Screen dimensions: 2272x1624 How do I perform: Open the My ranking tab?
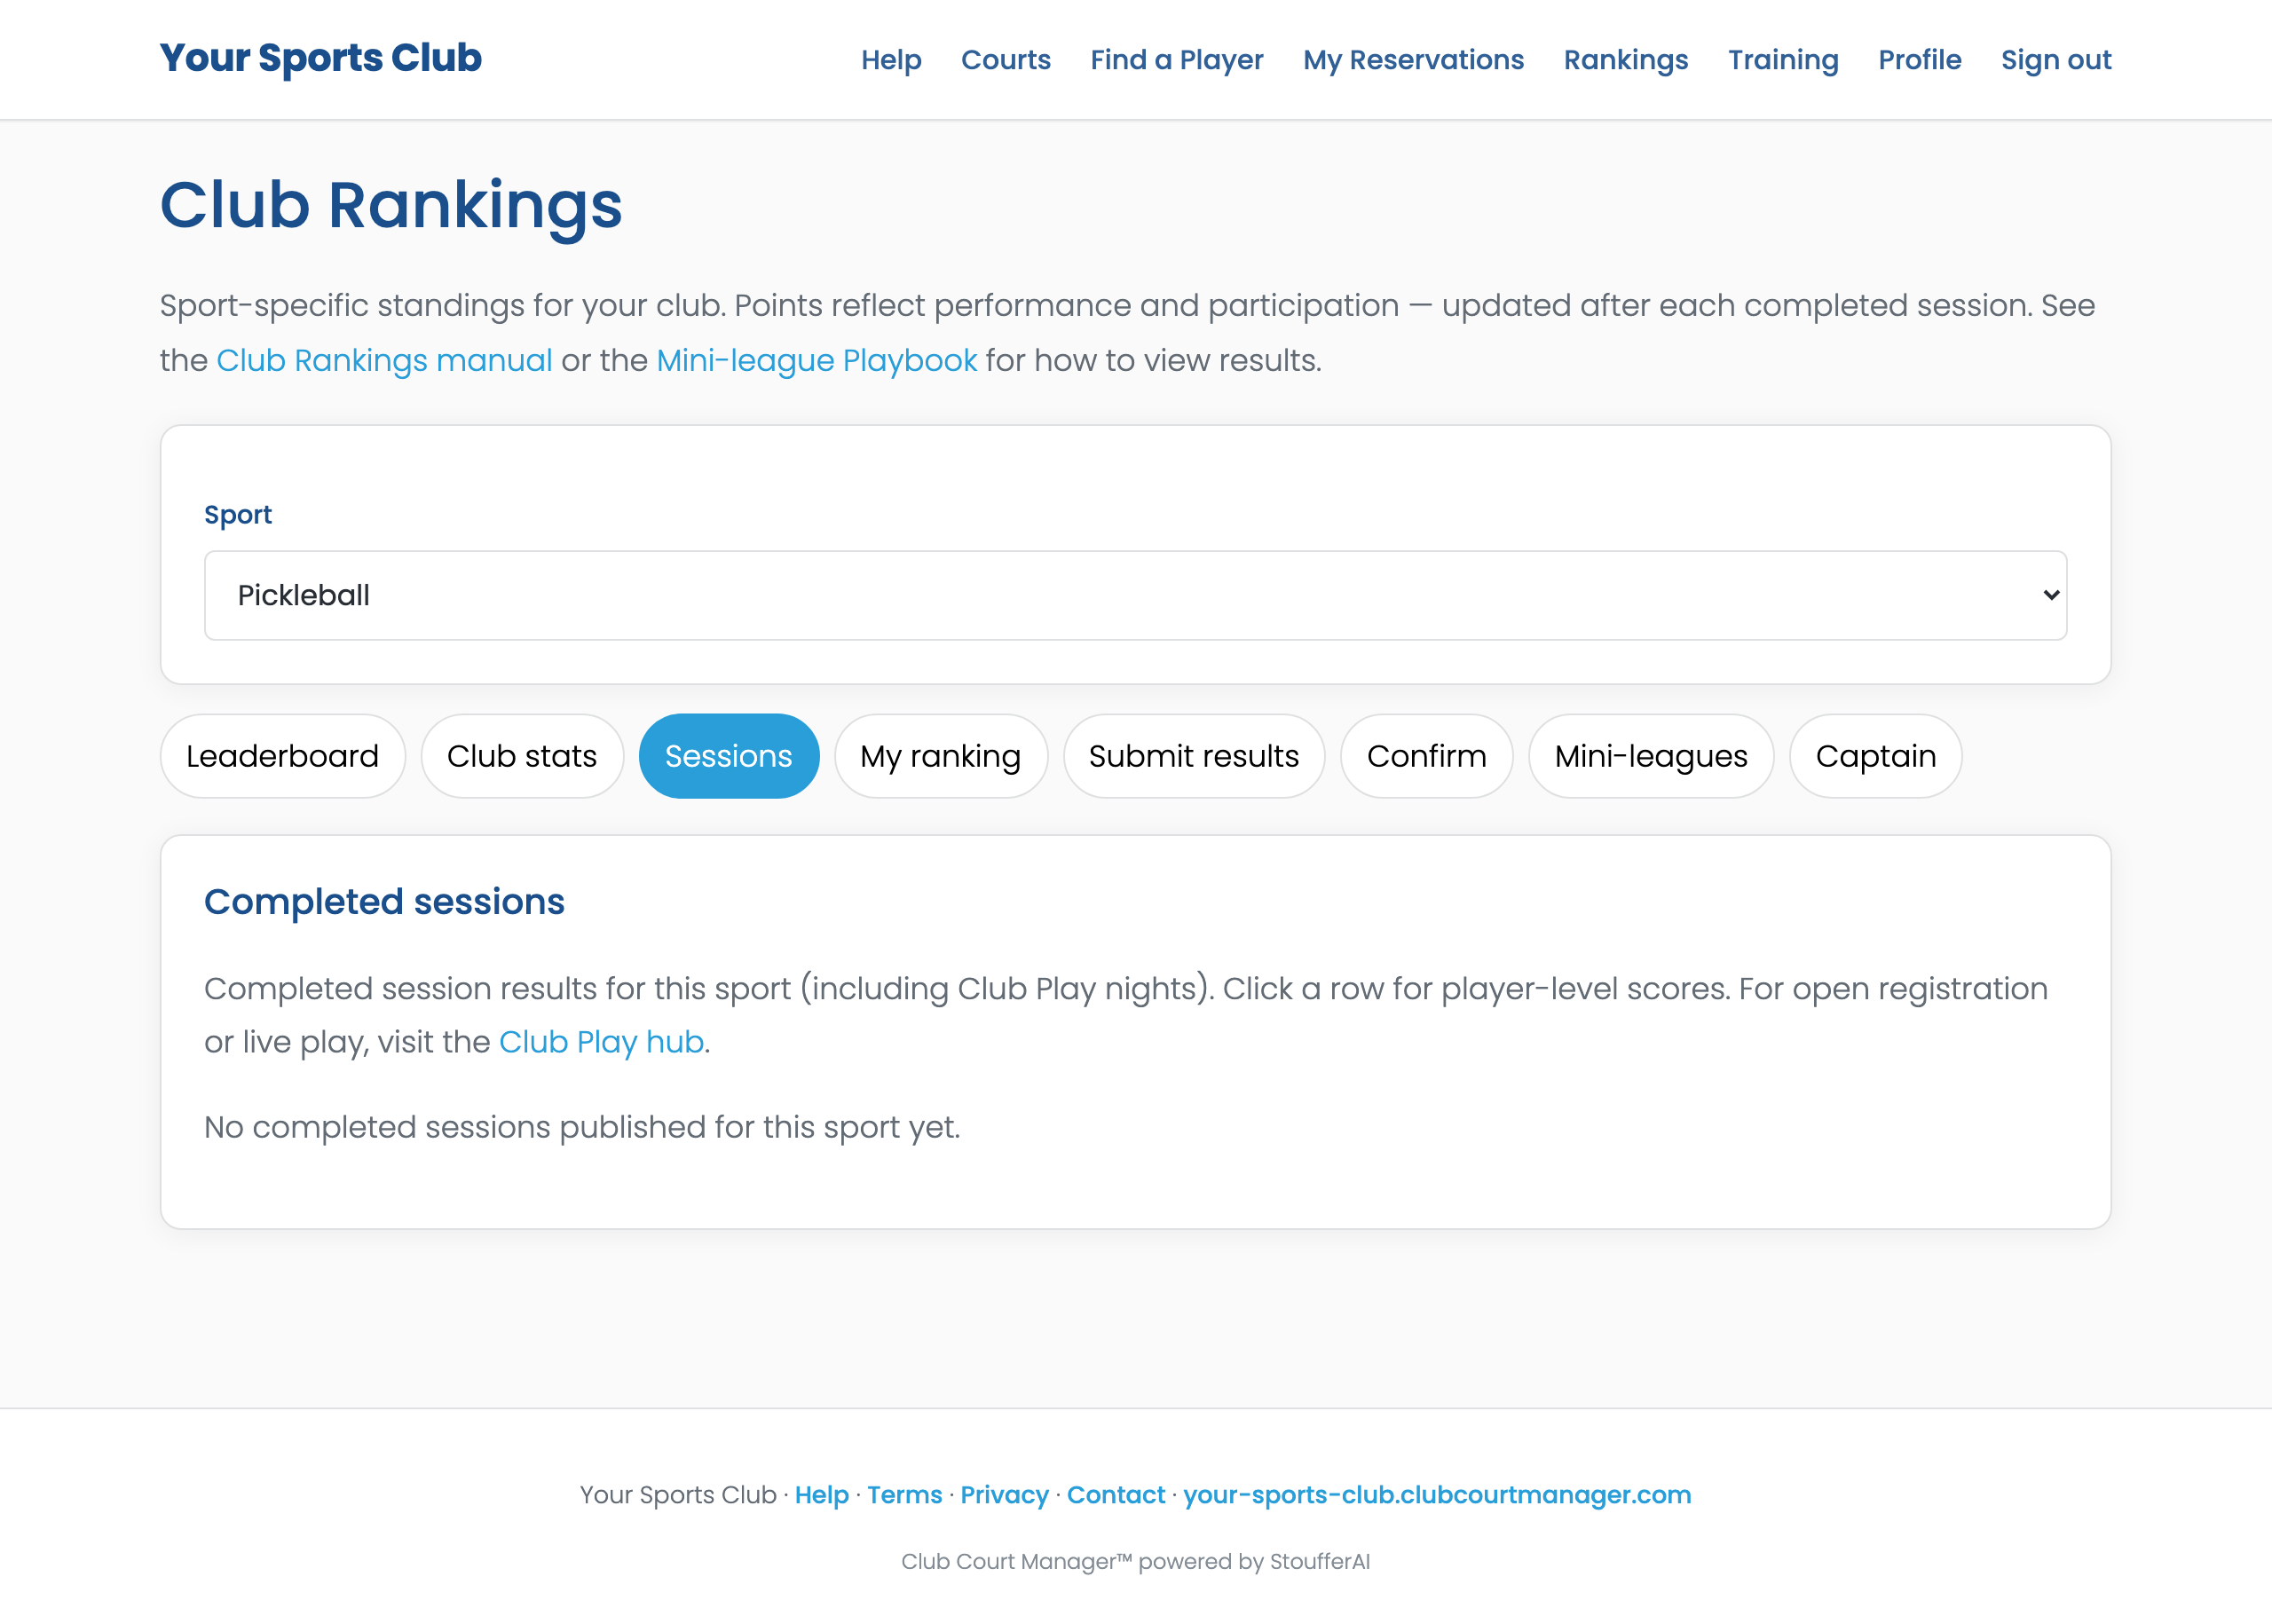(x=941, y=756)
